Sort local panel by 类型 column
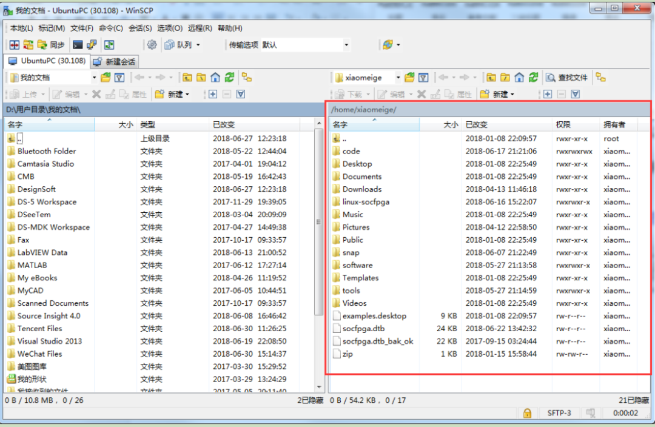Screen dimensions: 655x427 click(172, 124)
